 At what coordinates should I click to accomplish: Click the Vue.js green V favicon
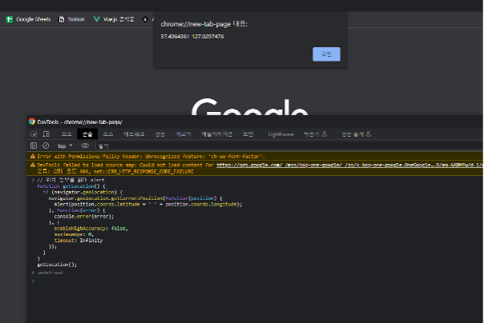pos(97,19)
